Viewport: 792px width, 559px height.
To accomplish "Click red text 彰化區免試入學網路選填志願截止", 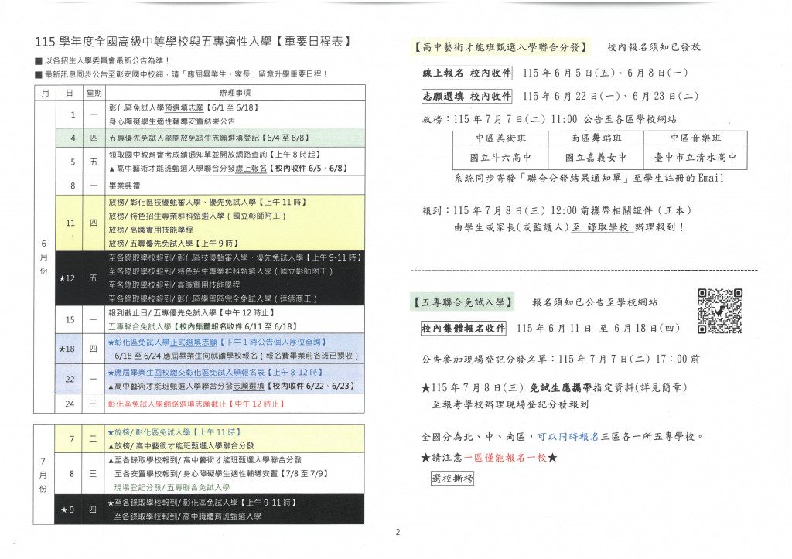I will (167, 404).
